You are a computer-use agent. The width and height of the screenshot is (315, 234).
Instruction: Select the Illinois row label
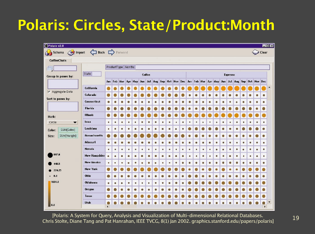pyautogui.click(x=94, y=115)
